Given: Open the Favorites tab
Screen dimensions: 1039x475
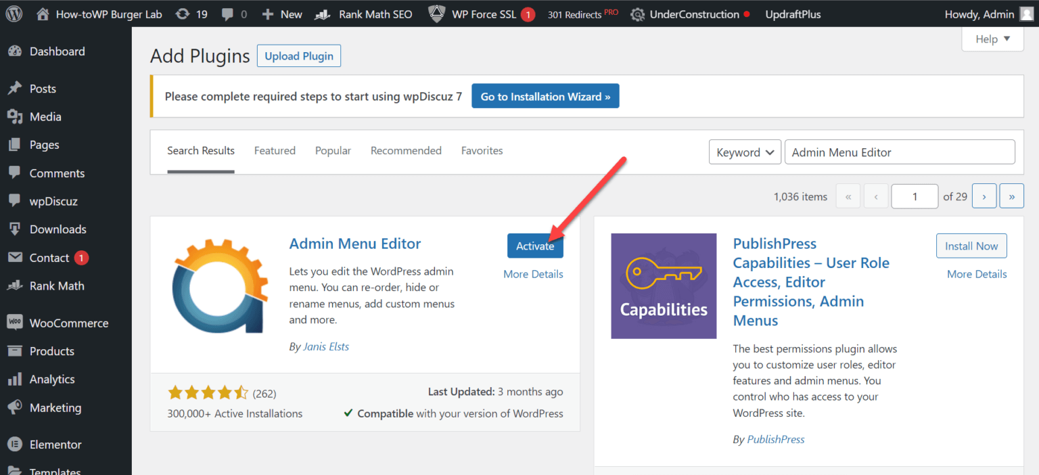Looking at the screenshot, I should [482, 150].
